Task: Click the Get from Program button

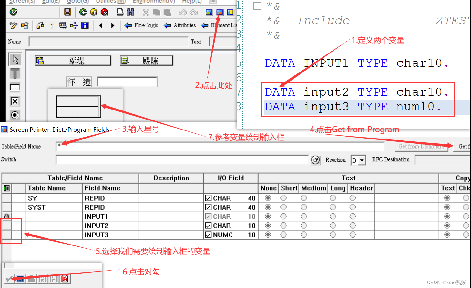Action: click(x=462, y=147)
